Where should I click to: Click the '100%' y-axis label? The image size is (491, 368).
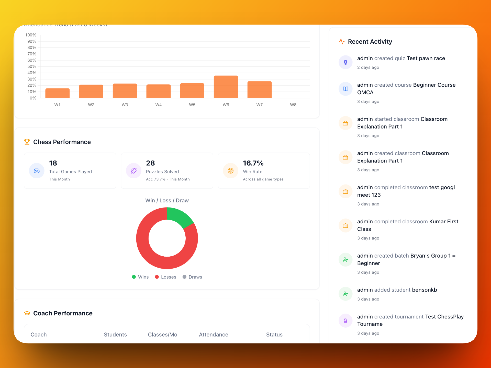point(31,35)
